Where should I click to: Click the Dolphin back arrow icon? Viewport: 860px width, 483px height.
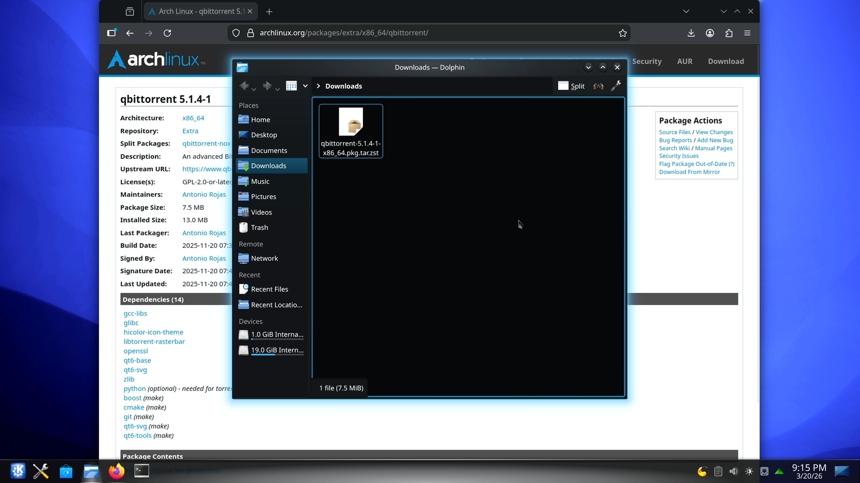(x=244, y=86)
